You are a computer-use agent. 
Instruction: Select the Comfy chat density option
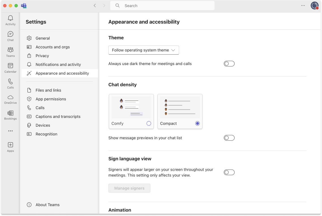pyautogui.click(x=149, y=123)
